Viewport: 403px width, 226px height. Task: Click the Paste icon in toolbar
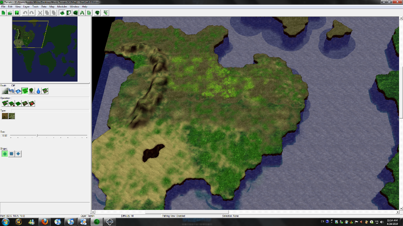(54, 13)
